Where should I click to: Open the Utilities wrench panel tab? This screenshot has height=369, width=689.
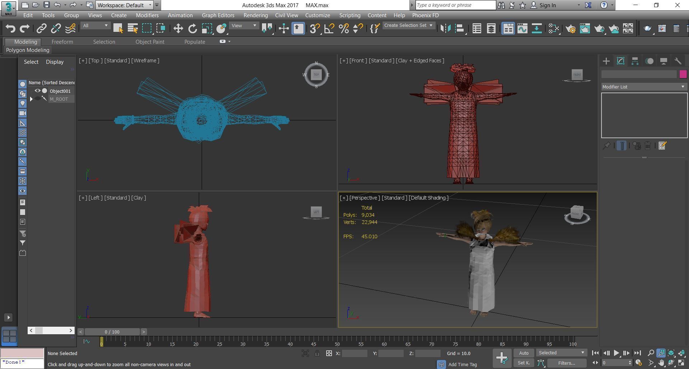(x=678, y=61)
